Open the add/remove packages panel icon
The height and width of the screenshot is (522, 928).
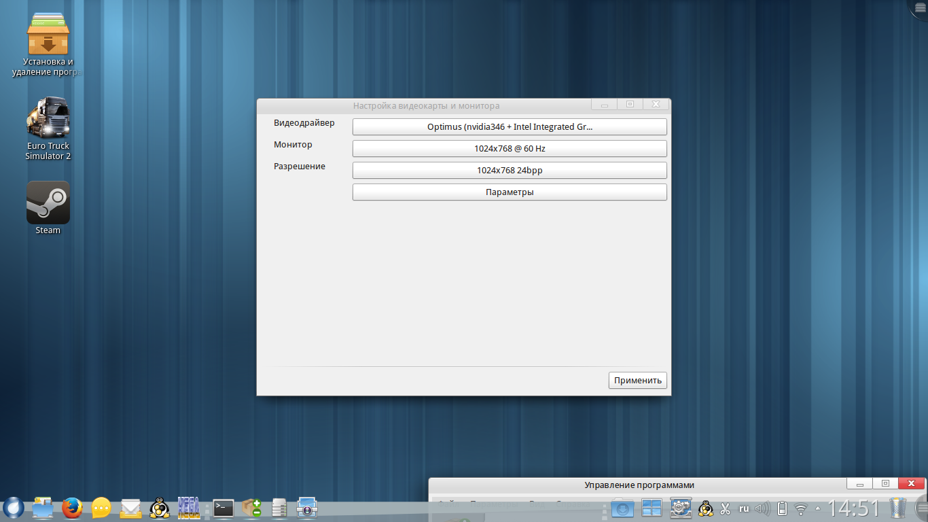(x=251, y=508)
